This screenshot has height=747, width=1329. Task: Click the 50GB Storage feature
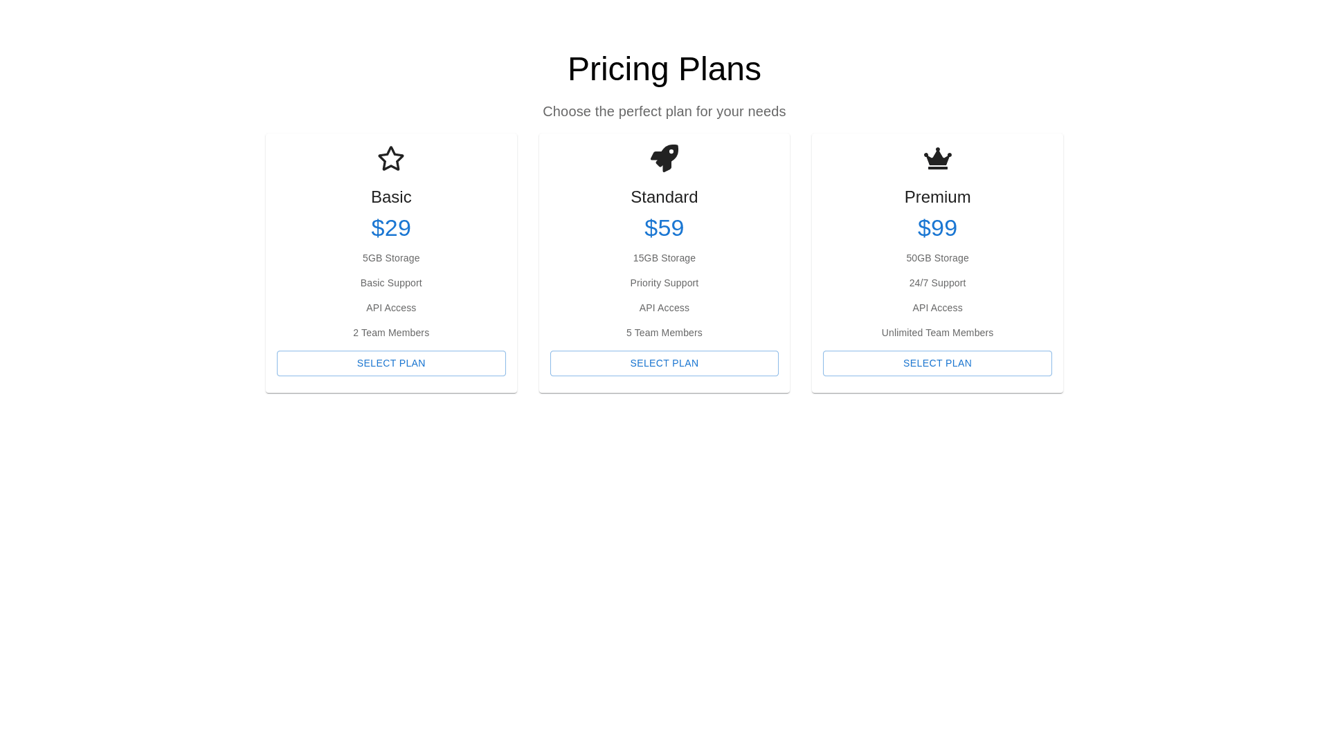pos(937,258)
